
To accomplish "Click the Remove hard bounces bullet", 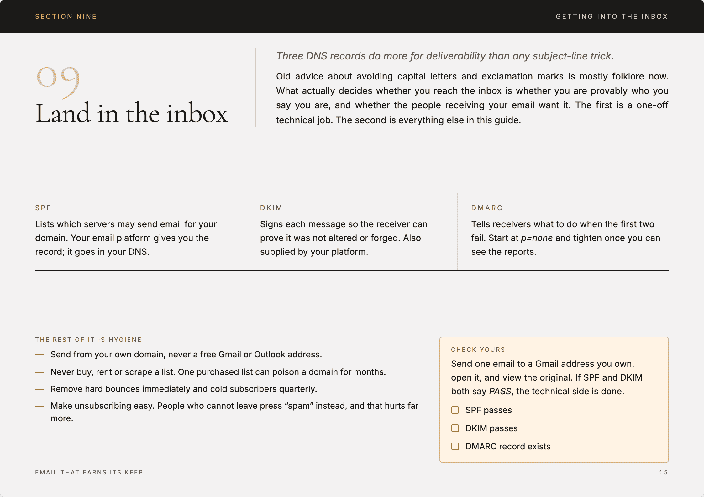I will coord(184,389).
